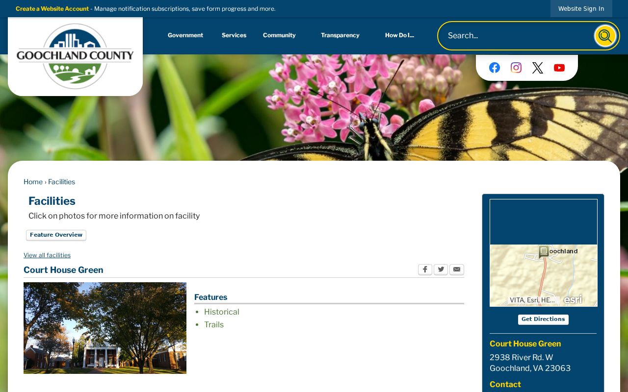Click the yellow search magnifier button

coord(605,36)
